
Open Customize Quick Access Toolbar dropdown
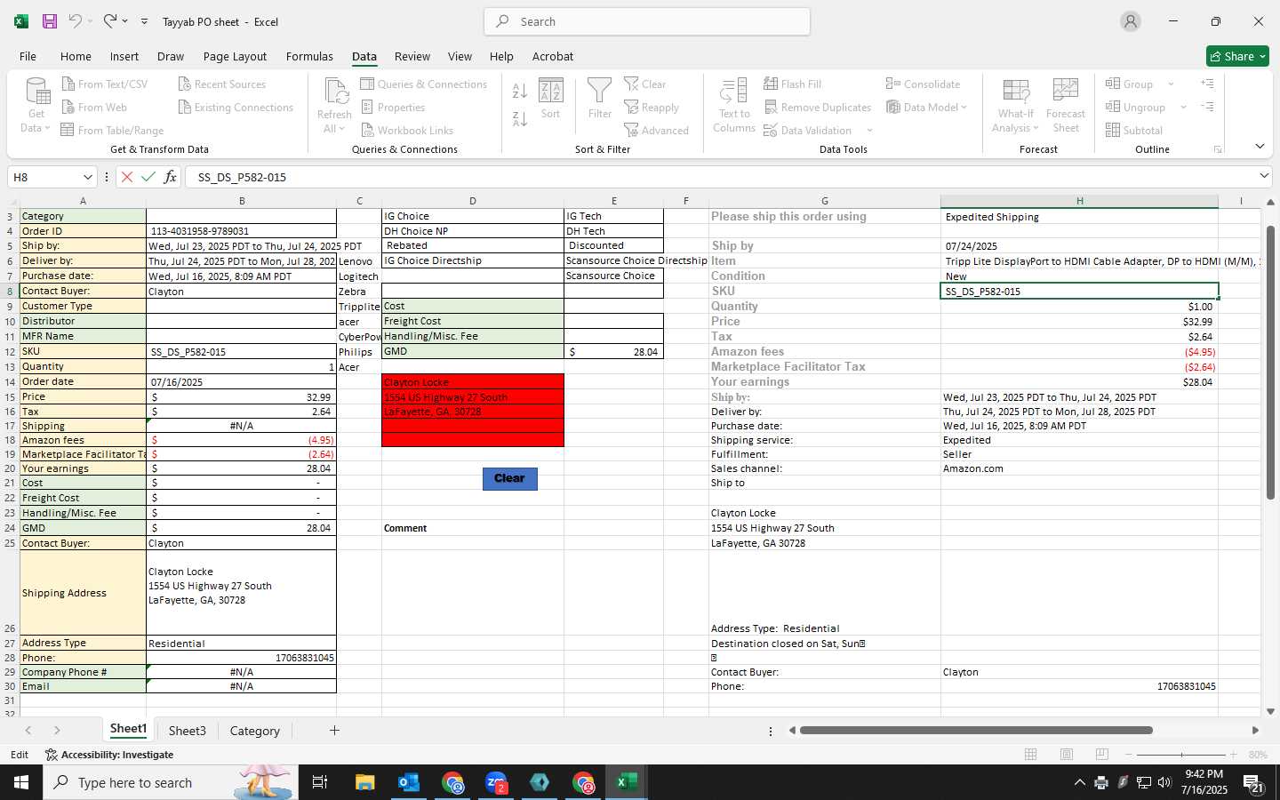point(144,21)
